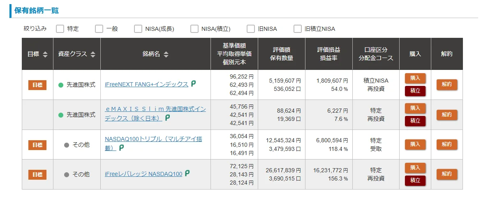Open the iFreeレバレッジ NASDAQ100 link
Image resolution: width=488 pixels, height=199 pixels.
143,174
